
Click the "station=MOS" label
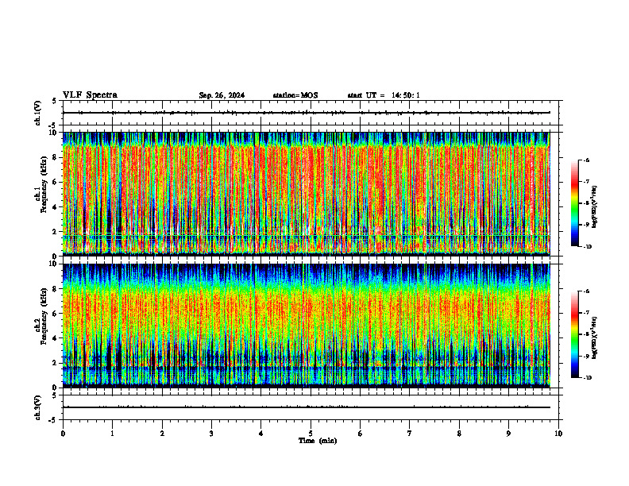point(295,95)
